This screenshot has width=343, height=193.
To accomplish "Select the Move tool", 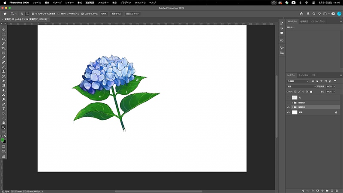I will point(3,30).
